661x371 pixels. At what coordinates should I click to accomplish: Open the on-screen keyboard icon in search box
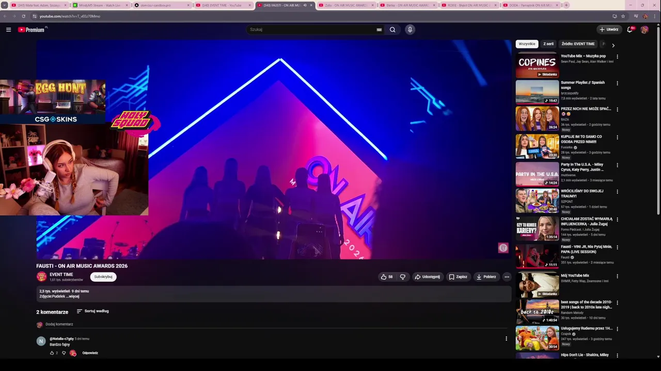coord(379,29)
